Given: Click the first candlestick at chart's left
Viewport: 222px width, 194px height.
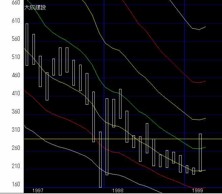Looking at the screenshot, I should click(27, 44).
